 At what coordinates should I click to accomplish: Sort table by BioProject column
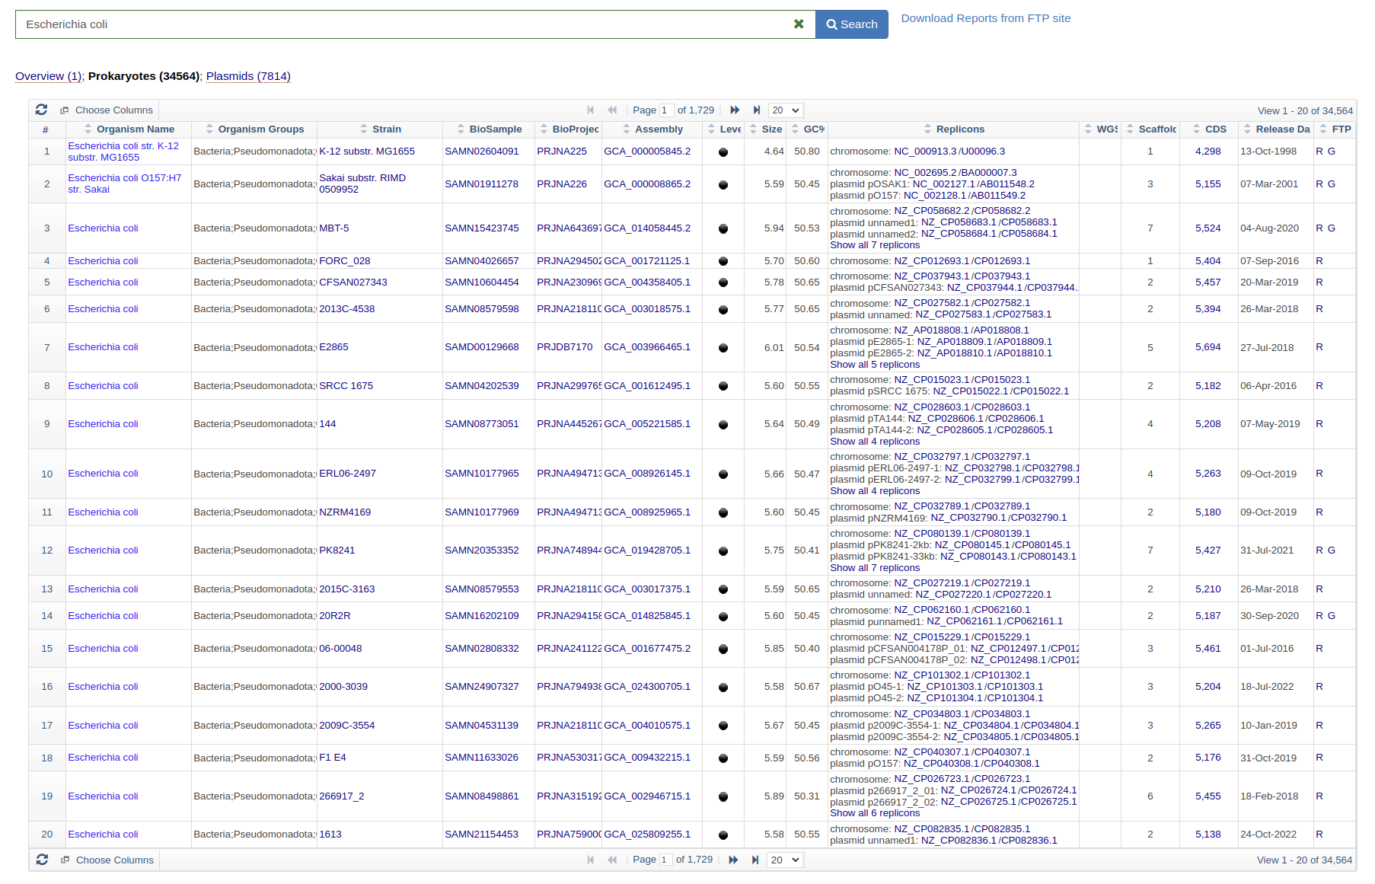pyautogui.click(x=569, y=129)
